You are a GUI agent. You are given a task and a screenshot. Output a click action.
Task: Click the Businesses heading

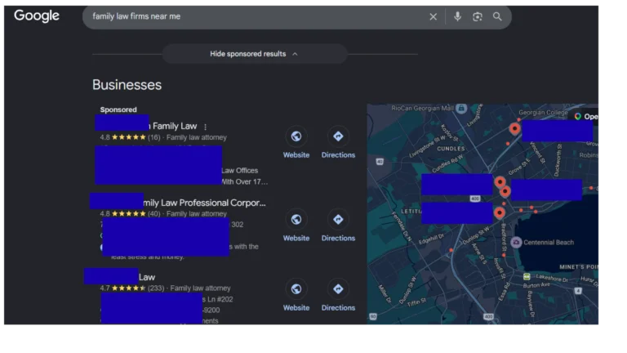point(127,85)
